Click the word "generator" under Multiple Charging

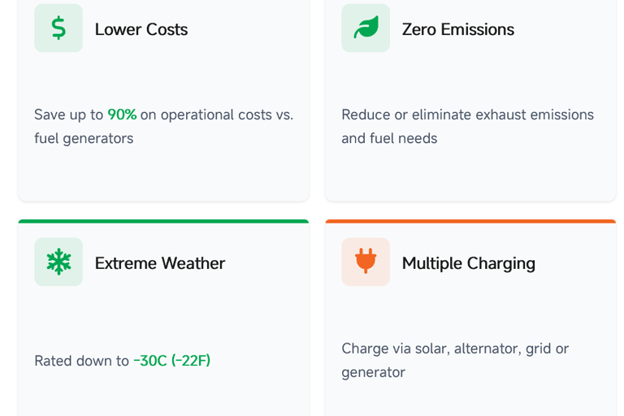373,372
